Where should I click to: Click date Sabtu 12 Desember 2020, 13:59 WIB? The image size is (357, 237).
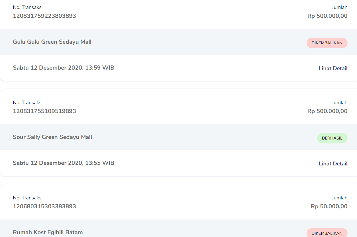pos(64,68)
